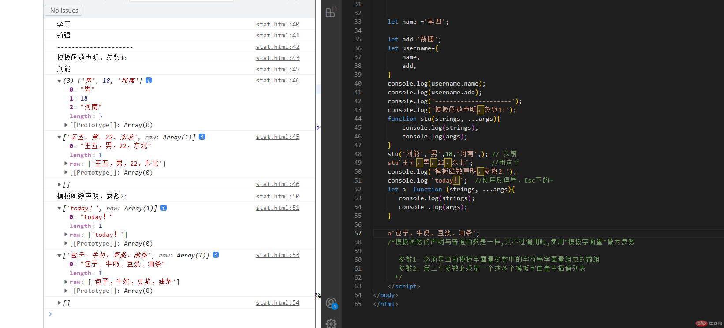The width and height of the screenshot is (724, 328).
Task: Open source link stat.html:41
Action: pyautogui.click(x=278, y=35)
